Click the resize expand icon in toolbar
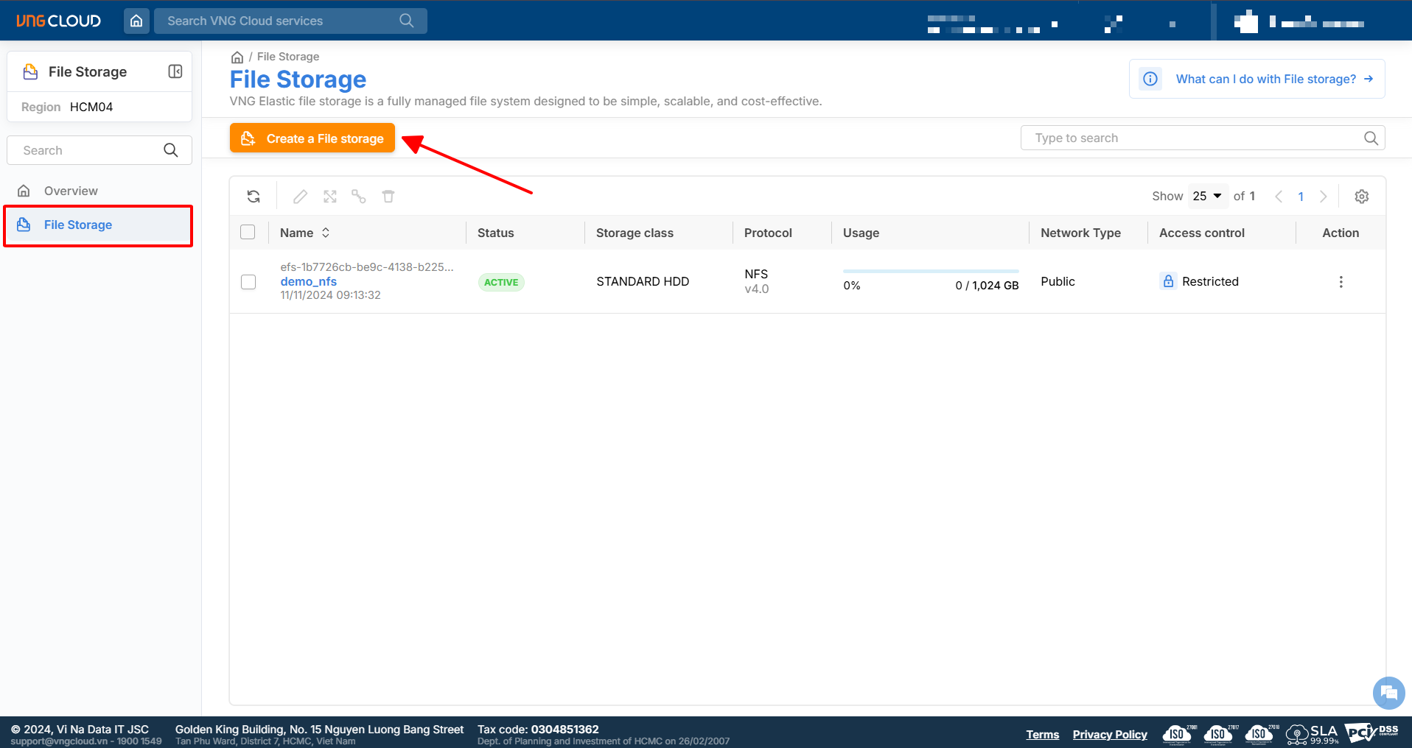This screenshot has width=1412, height=748. (330, 197)
